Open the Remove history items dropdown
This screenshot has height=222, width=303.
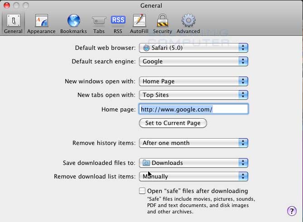(193, 143)
